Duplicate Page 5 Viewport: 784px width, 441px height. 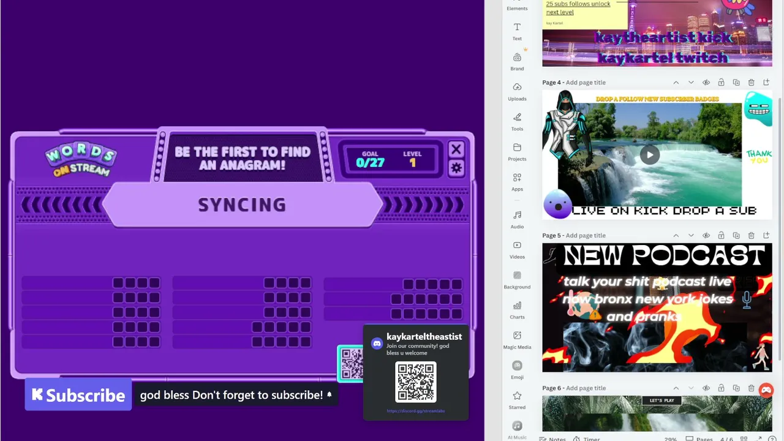click(x=736, y=235)
